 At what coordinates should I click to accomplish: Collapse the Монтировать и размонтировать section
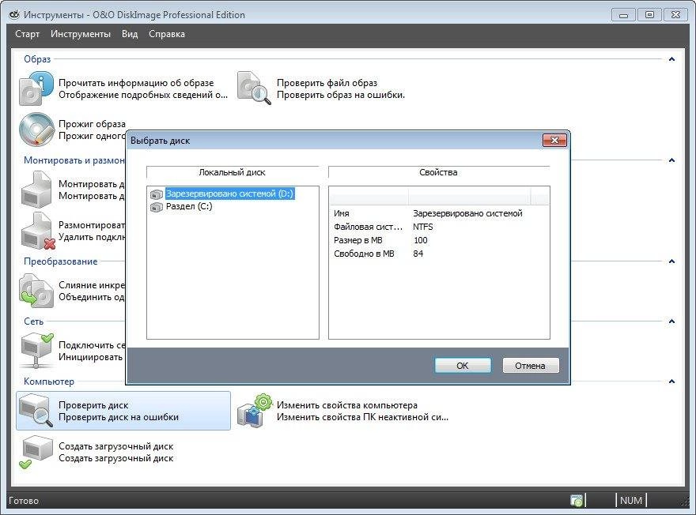pos(671,160)
